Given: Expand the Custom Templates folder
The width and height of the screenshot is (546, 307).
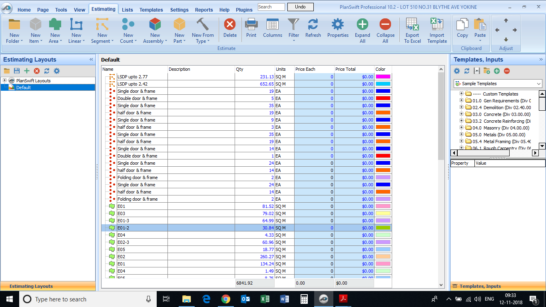Looking at the screenshot, I should tap(461, 94).
